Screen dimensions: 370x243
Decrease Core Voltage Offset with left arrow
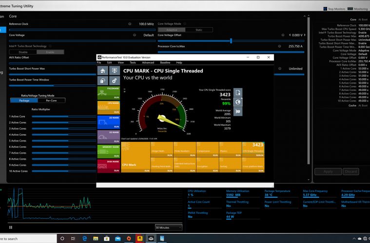coord(290,35)
